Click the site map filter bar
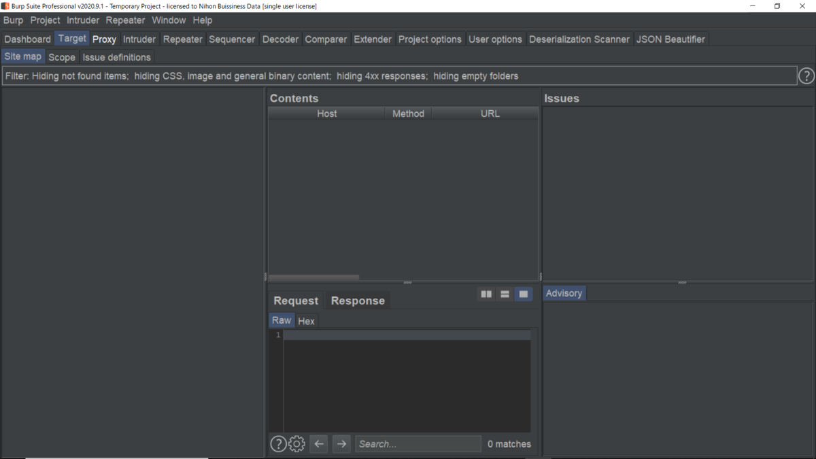Image resolution: width=816 pixels, height=459 pixels. [x=399, y=76]
